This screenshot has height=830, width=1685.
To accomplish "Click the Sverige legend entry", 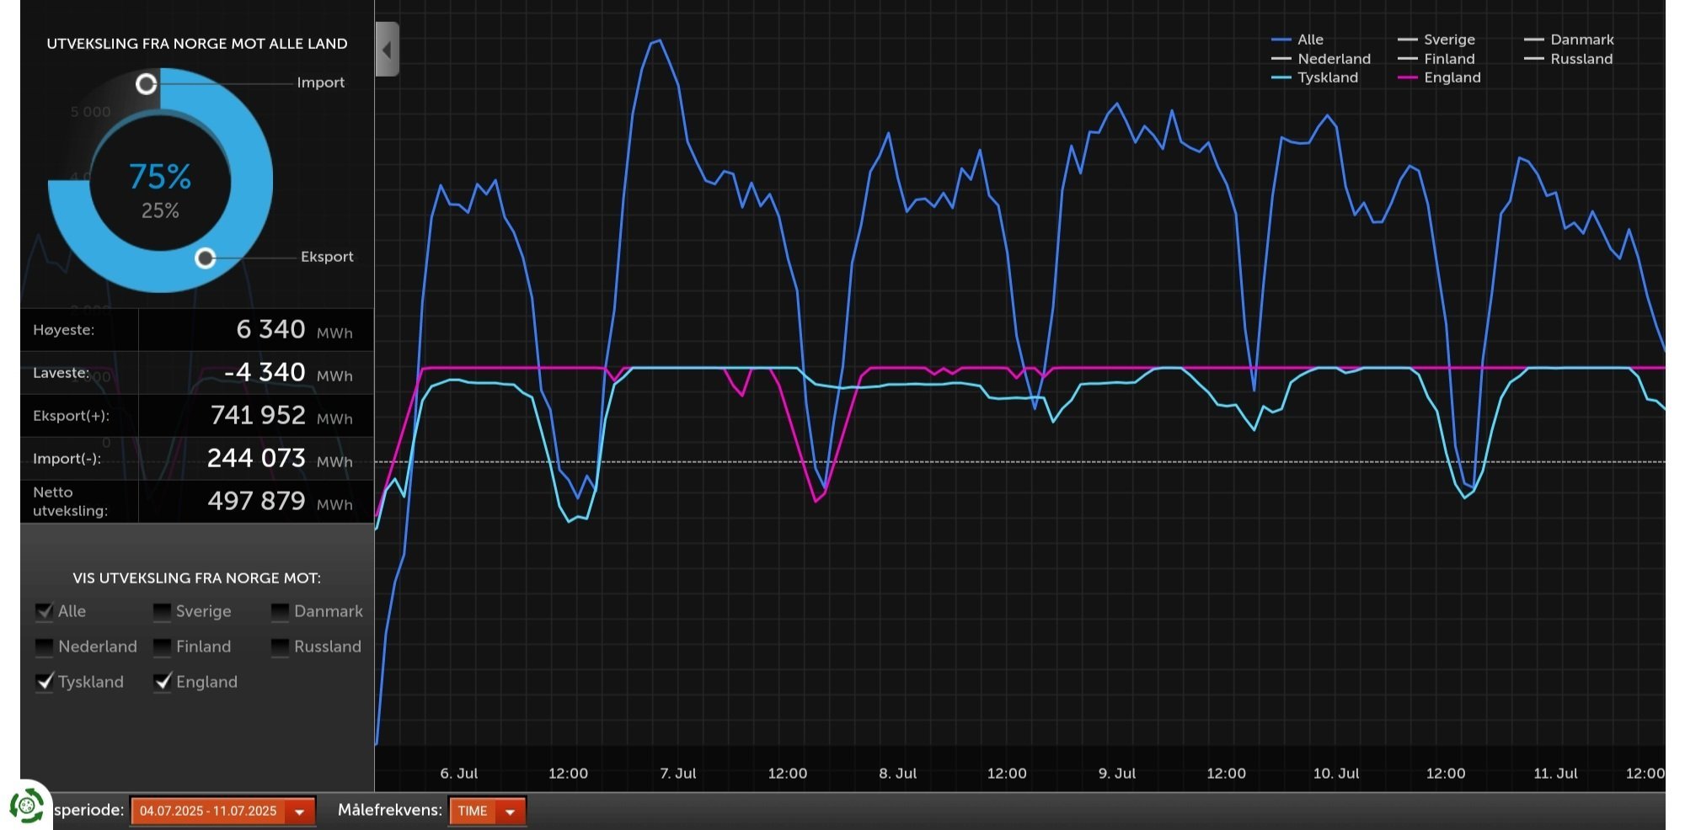I will [1436, 40].
